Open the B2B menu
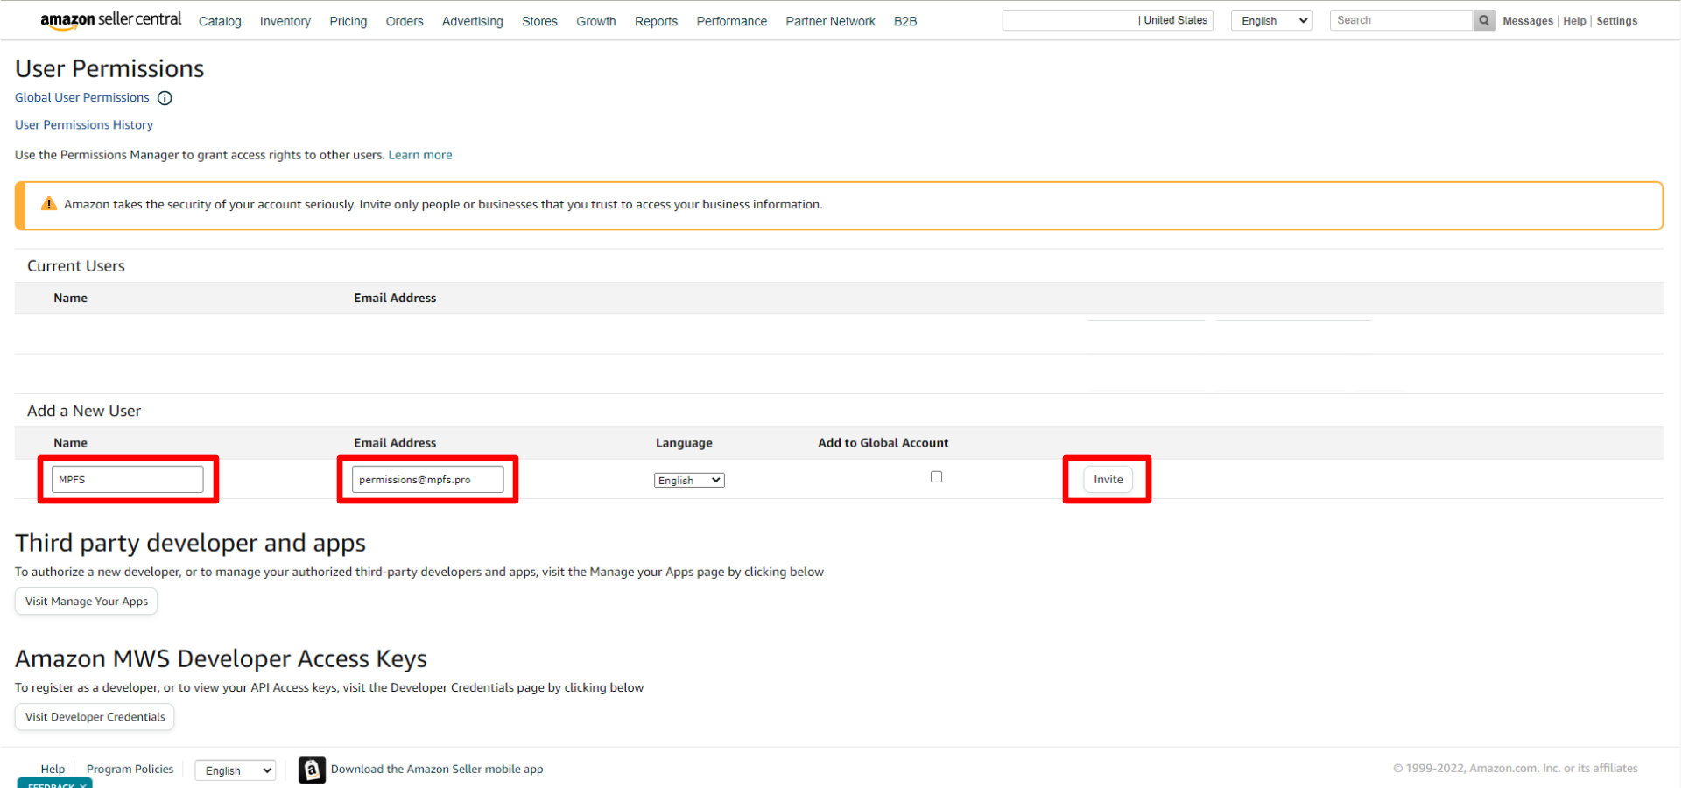The image size is (1682, 788). coord(905,21)
